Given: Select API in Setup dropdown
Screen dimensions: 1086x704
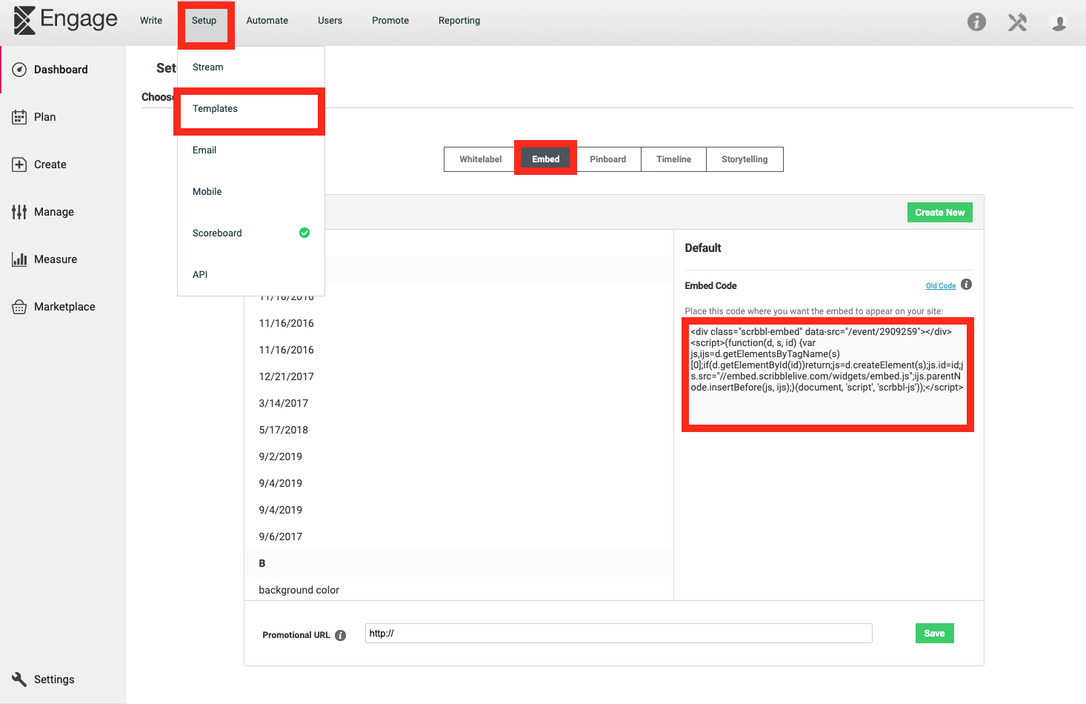Looking at the screenshot, I should click(251, 275).
